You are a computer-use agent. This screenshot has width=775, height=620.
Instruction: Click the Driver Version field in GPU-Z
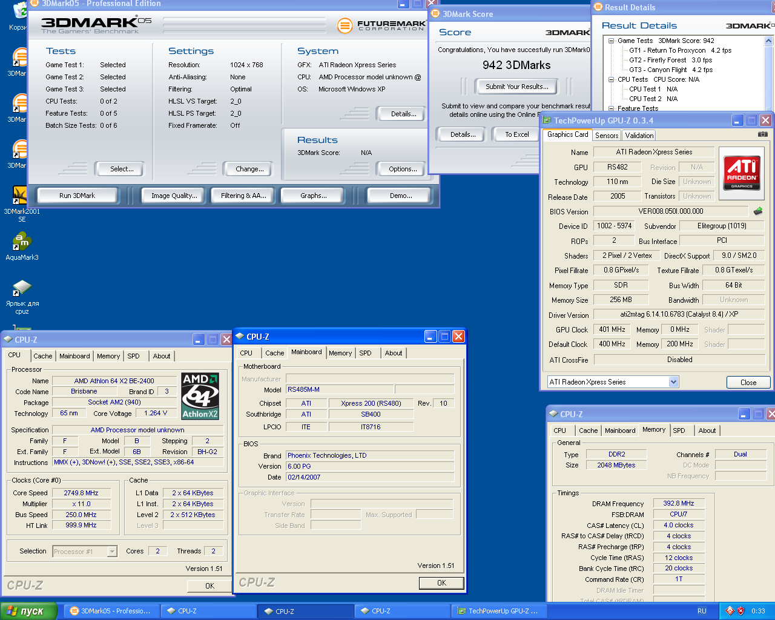679,314
